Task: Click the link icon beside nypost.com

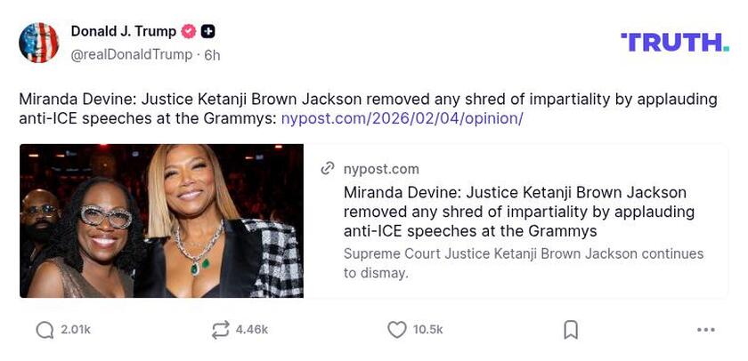Action: [328, 169]
